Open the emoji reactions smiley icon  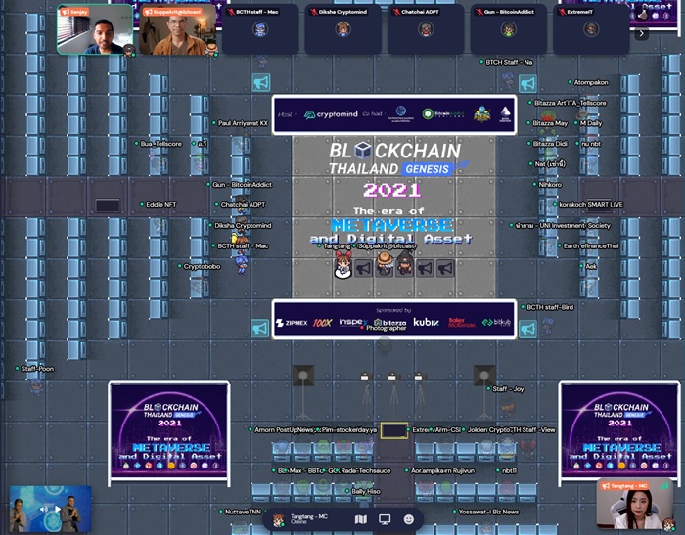pyautogui.click(x=409, y=519)
